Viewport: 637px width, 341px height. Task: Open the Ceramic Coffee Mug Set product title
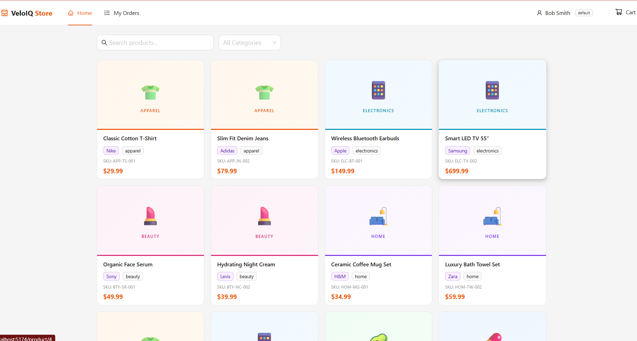(361, 264)
